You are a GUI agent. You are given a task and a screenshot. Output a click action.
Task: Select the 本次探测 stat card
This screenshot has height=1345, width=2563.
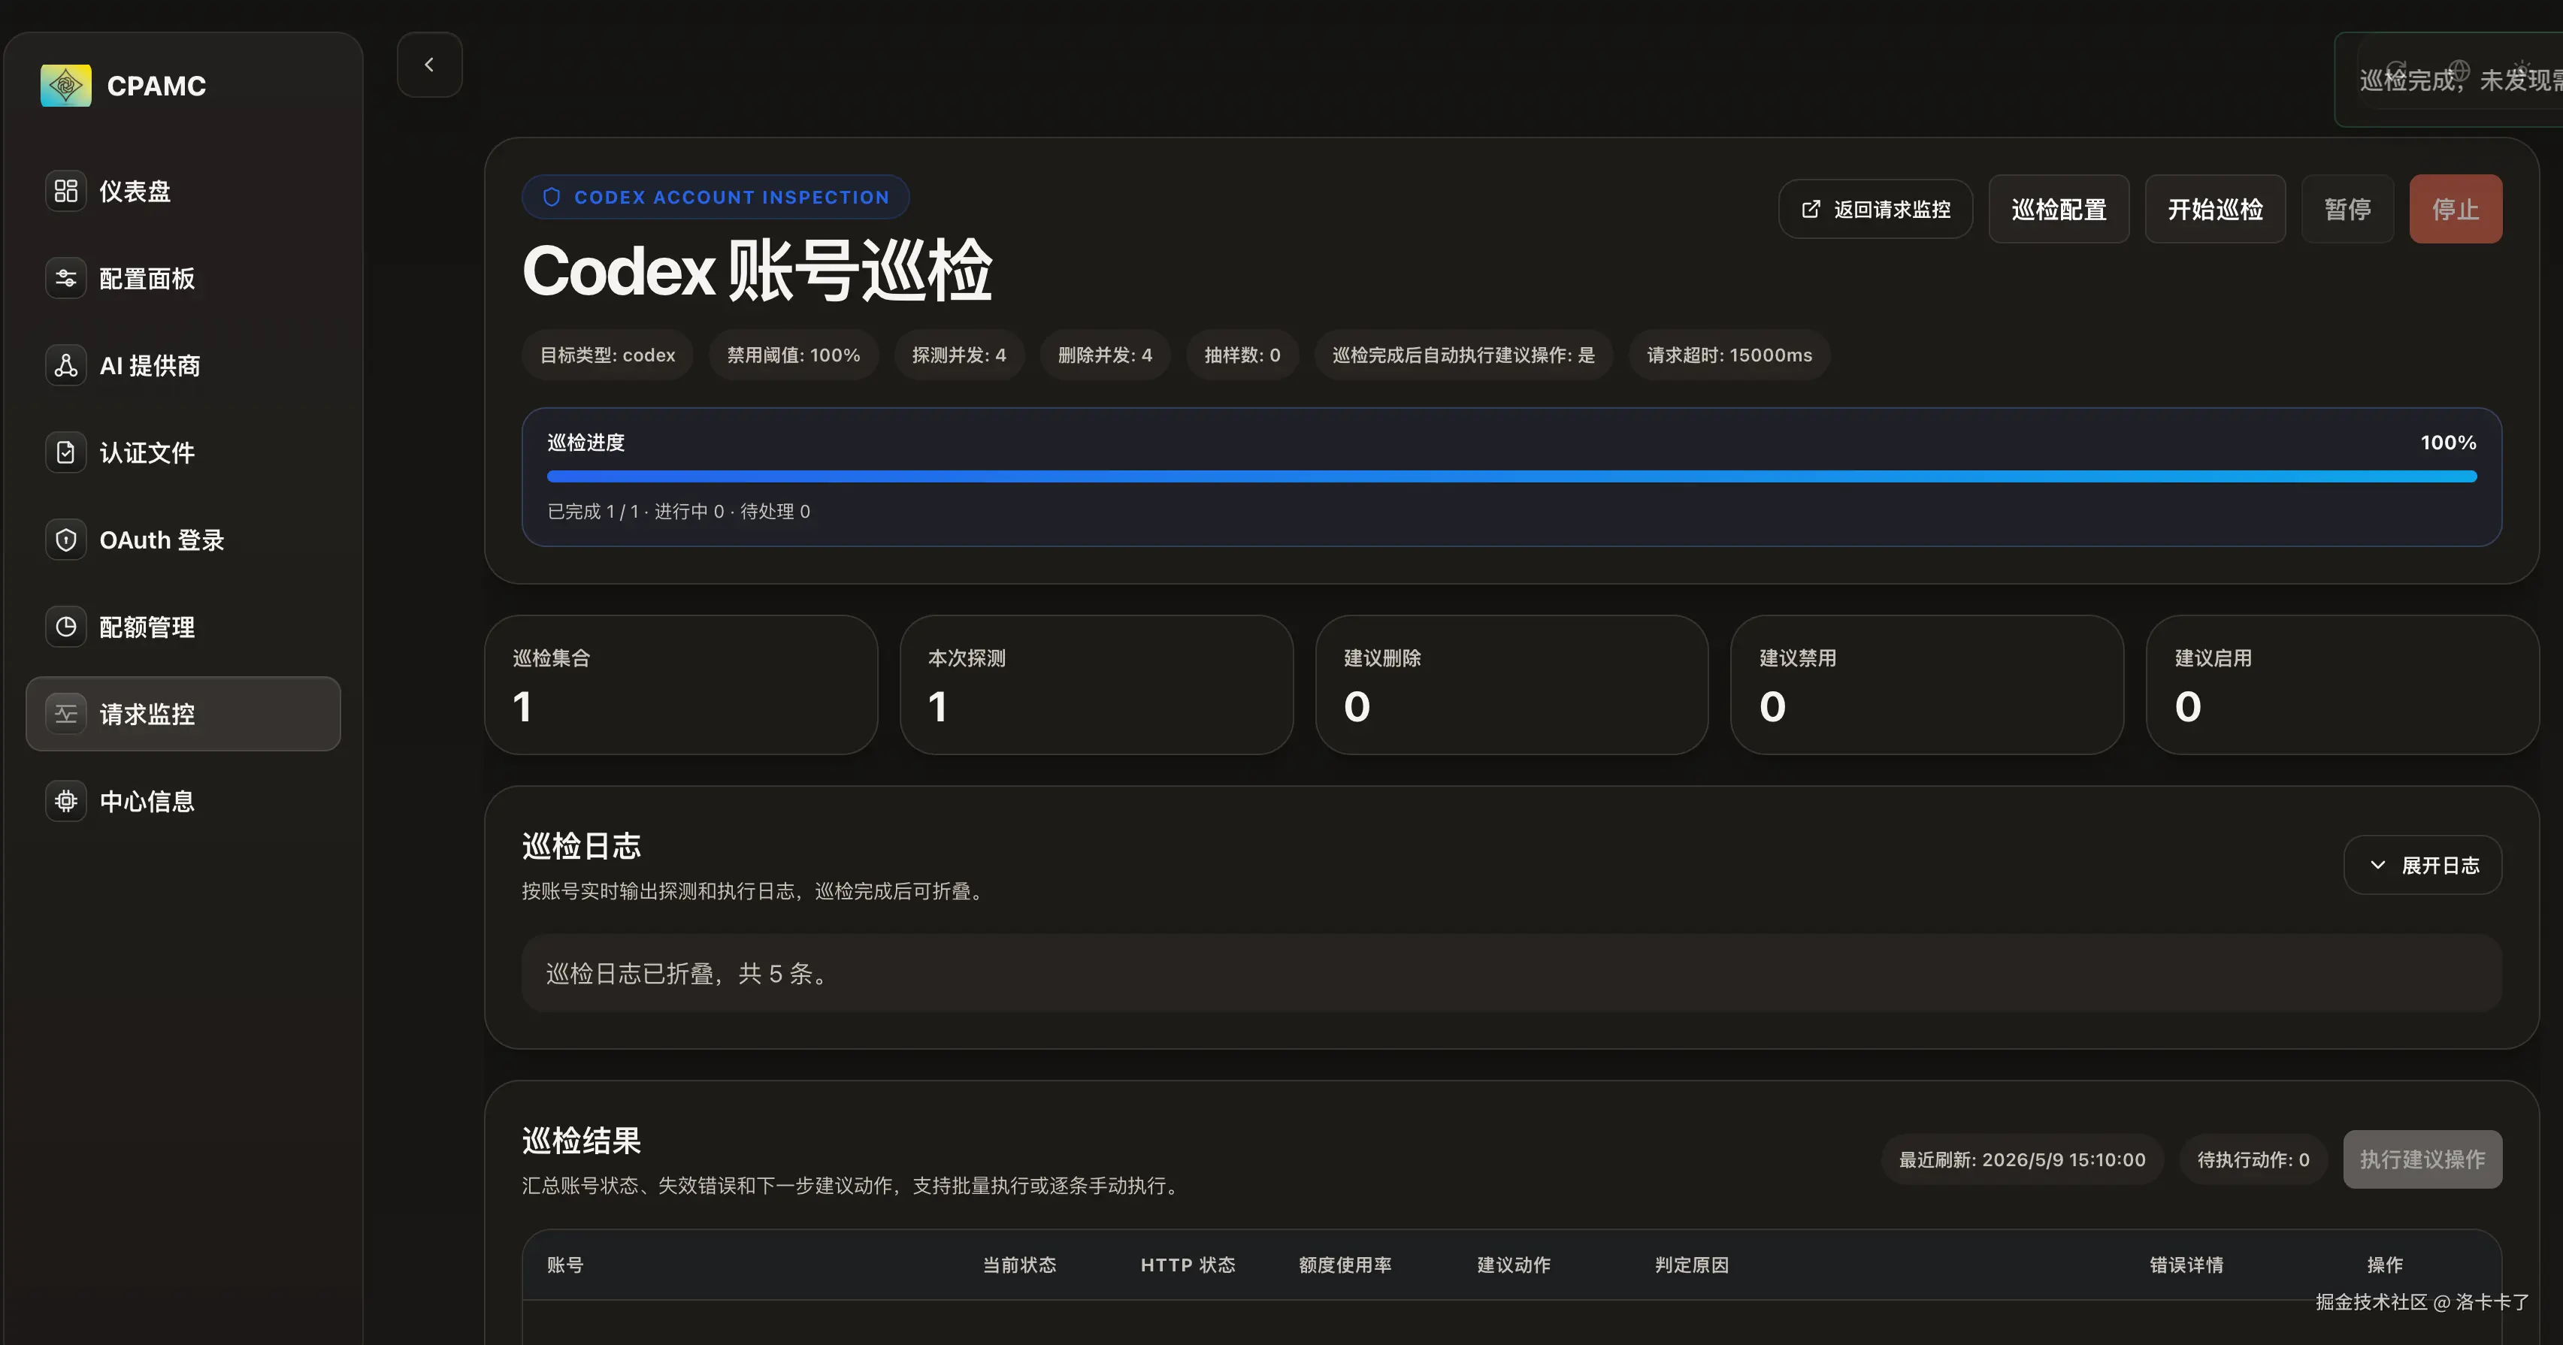tap(1097, 685)
